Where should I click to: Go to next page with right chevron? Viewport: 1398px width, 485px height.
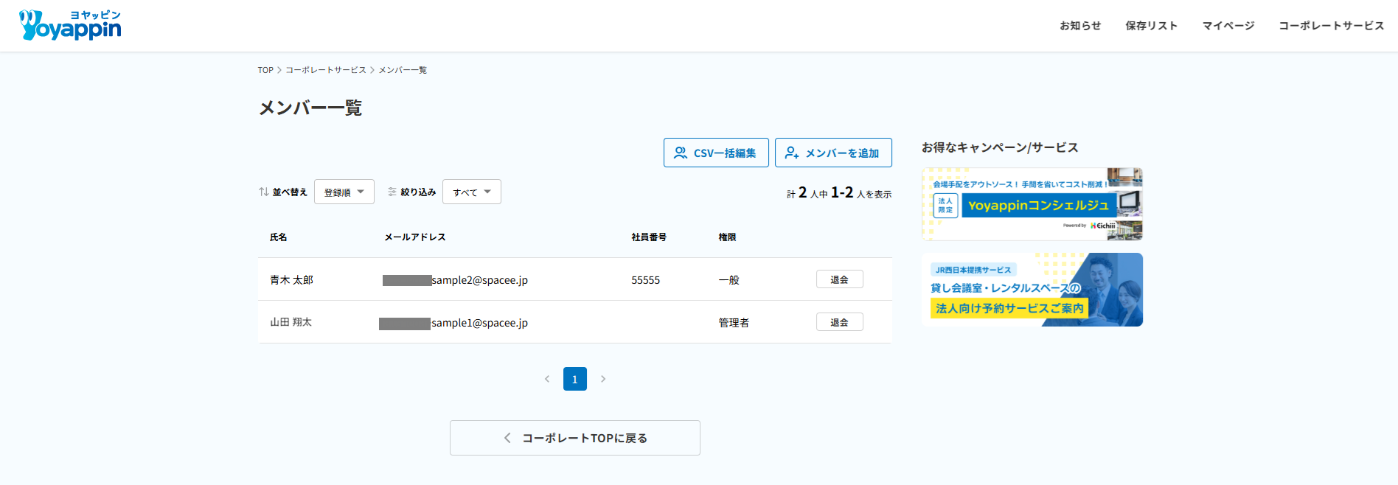603,379
